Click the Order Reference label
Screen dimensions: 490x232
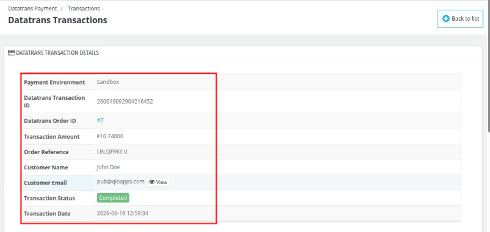click(46, 152)
